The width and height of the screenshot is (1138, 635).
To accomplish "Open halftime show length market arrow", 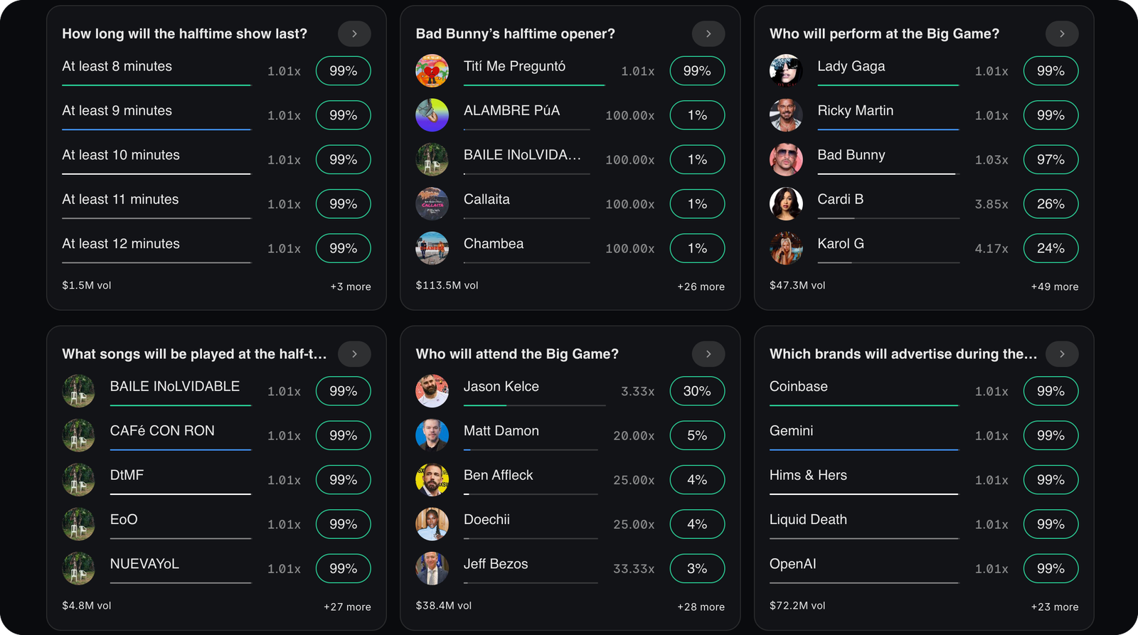I will point(354,33).
